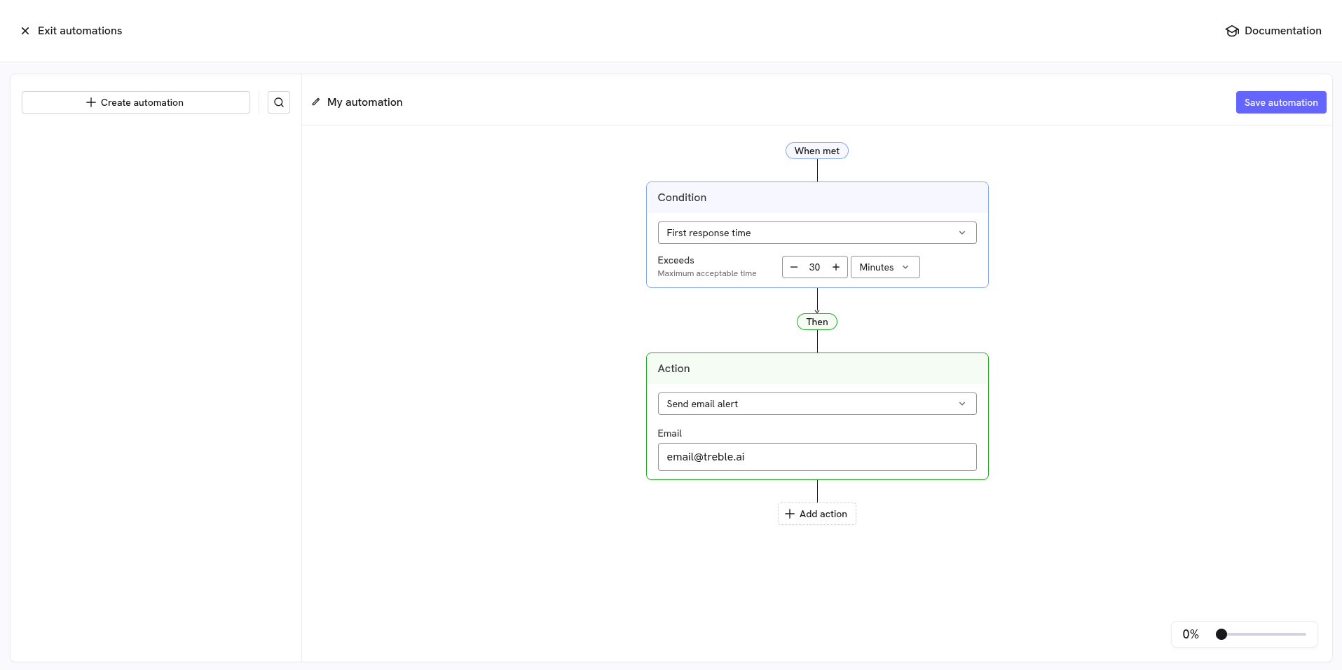1342x670 pixels.
Task: Click the 0% zoom value
Action: tap(1191, 634)
